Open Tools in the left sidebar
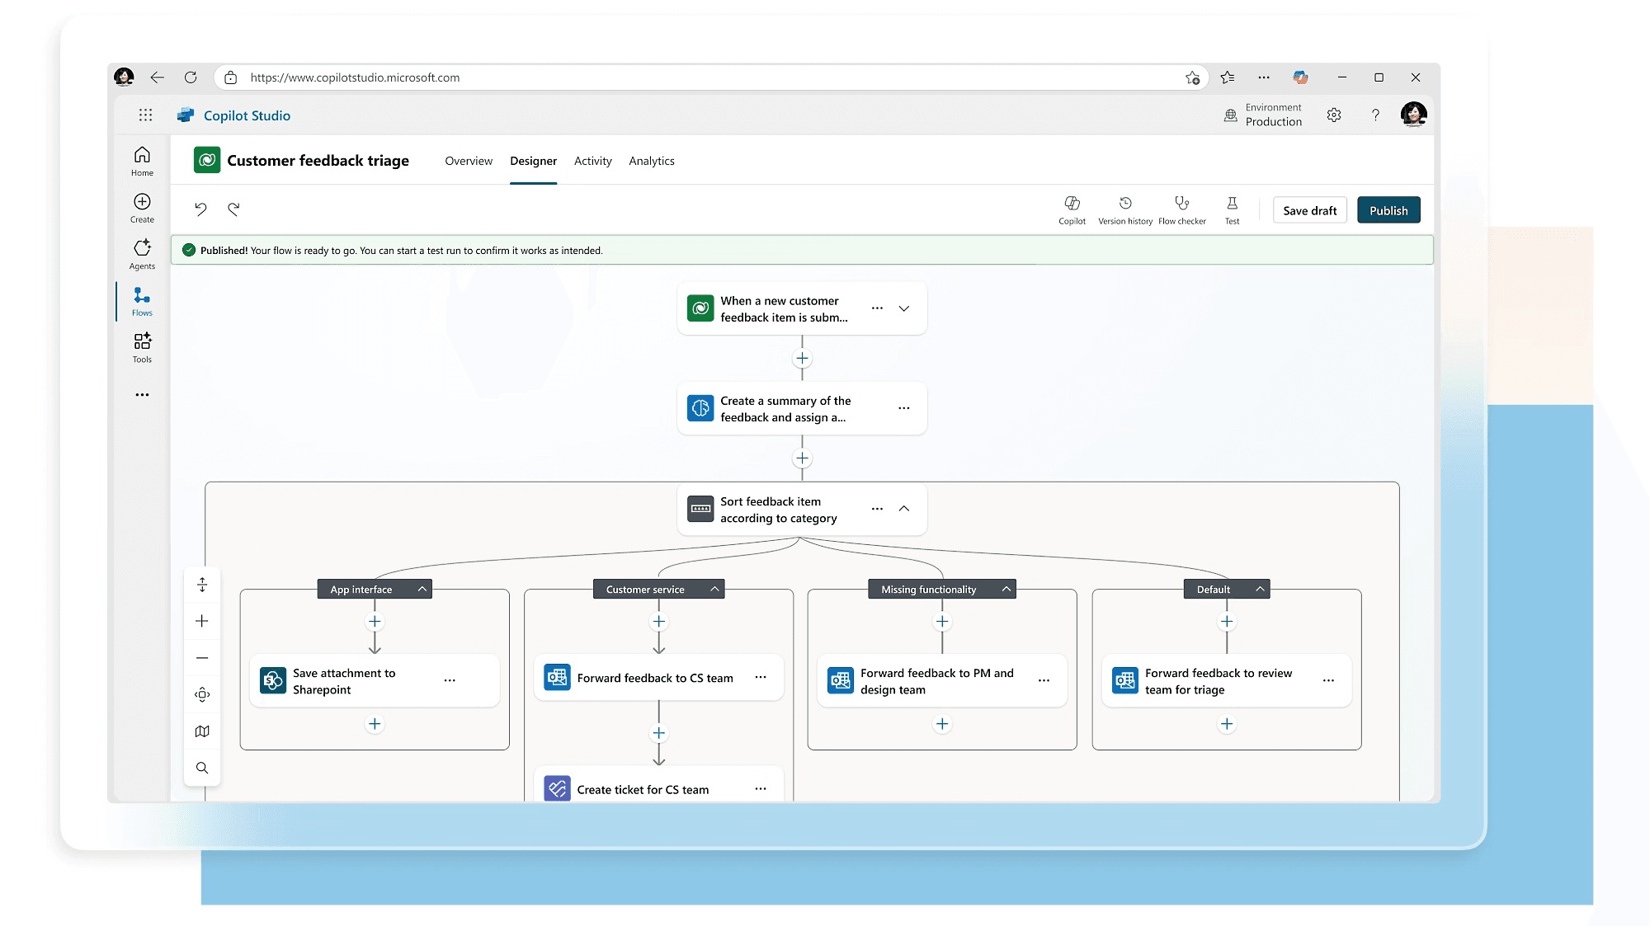Screen dimensions: 1650x926 [x=142, y=347]
